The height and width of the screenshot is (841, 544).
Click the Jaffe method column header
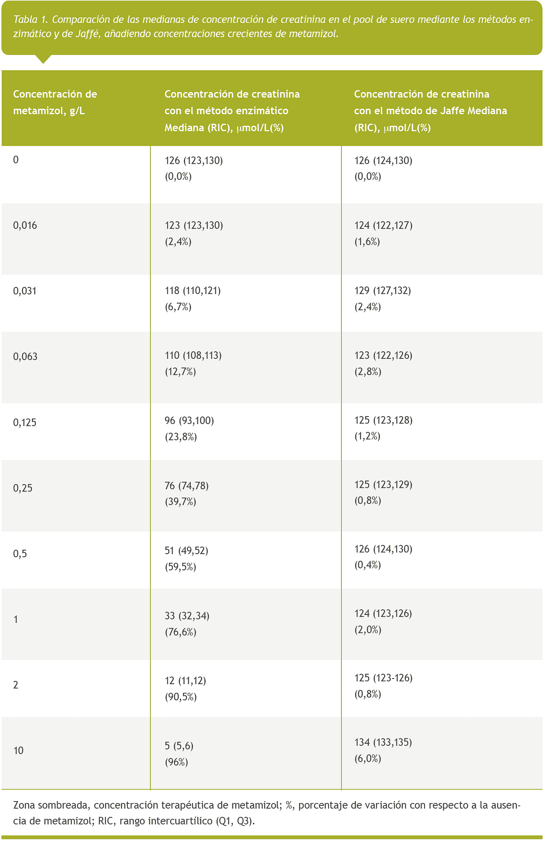click(430, 111)
